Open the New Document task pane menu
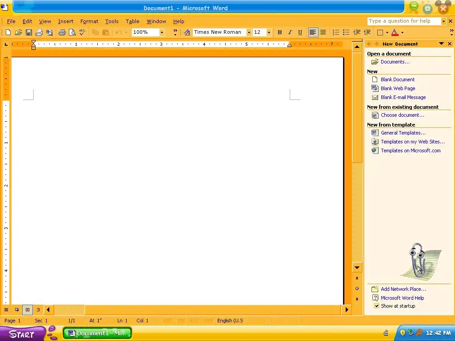Screen dimensions: 455x341 [x=441, y=44]
